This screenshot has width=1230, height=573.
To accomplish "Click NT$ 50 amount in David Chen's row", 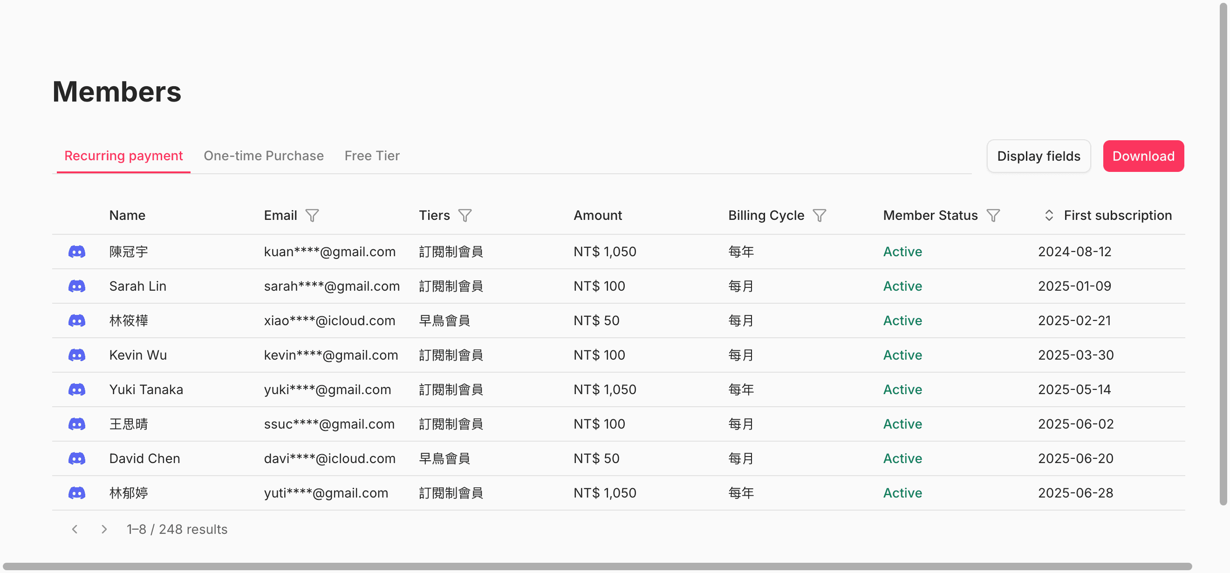I will click(x=596, y=458).
